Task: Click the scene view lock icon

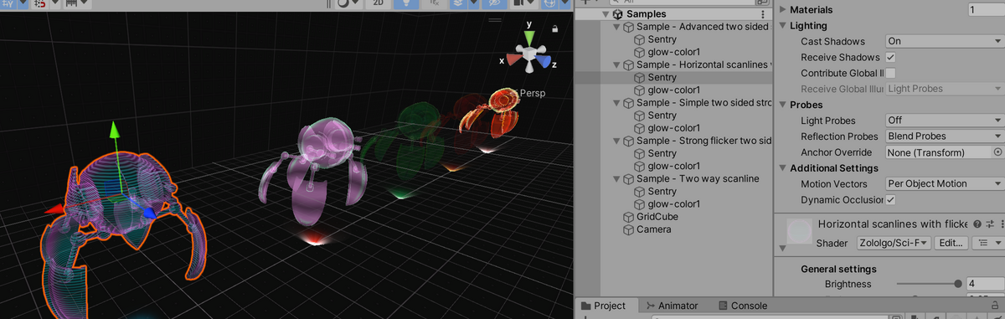Action: pos(554,28)
